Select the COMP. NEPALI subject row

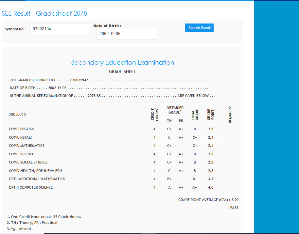(20, 137)
